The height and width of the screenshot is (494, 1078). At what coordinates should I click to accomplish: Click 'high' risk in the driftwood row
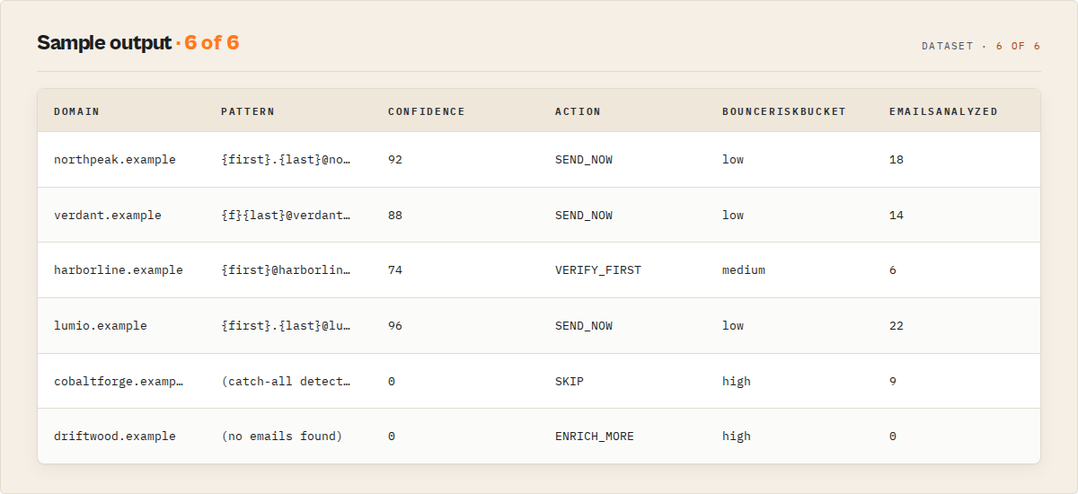tap(737, 437)
